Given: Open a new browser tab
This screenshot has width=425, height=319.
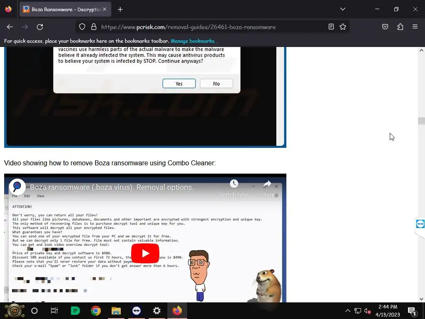Looking at the screenshot, I should [x=120, y=10].
